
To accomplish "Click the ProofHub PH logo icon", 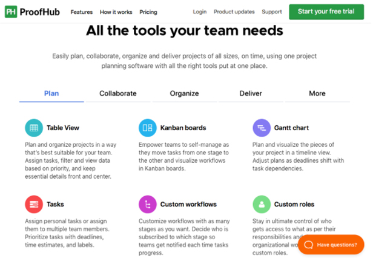I will [x=11, y=12].
